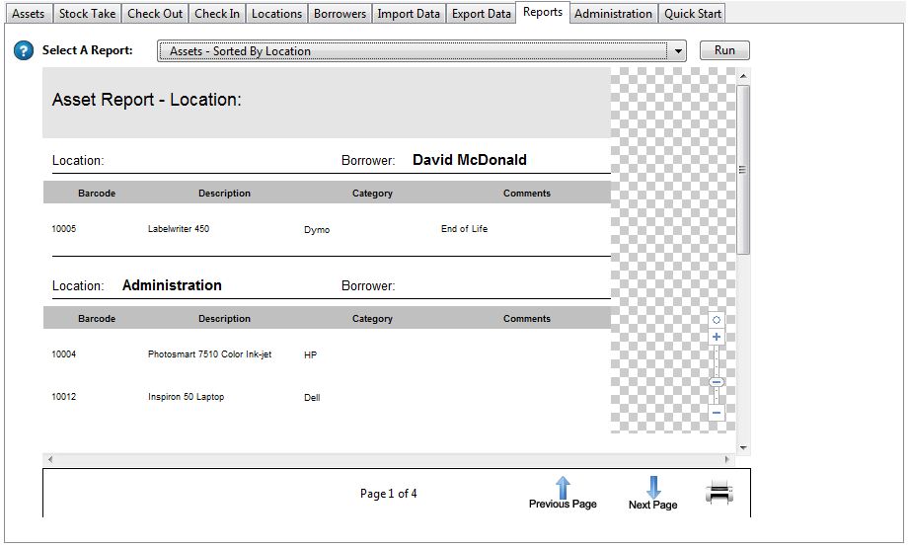Click the vertical scrollbar down arrow
This screenshot has width=908, height=548.
point(743,447)
